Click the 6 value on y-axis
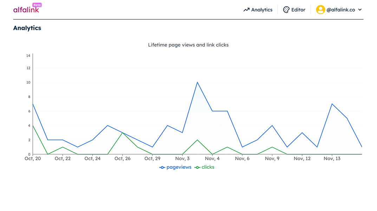This screenshot has height=211, width=377. pos(29,111)
